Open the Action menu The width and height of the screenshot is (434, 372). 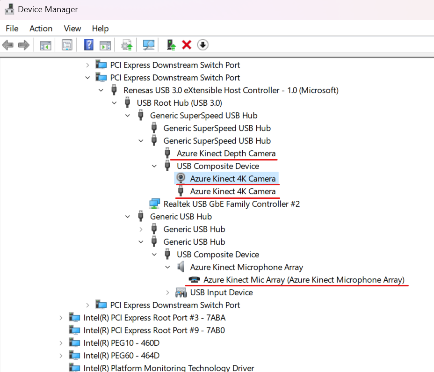(41, 29)
